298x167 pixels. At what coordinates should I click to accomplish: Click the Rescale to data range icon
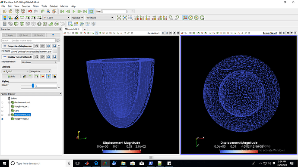[x=22, y=18]
